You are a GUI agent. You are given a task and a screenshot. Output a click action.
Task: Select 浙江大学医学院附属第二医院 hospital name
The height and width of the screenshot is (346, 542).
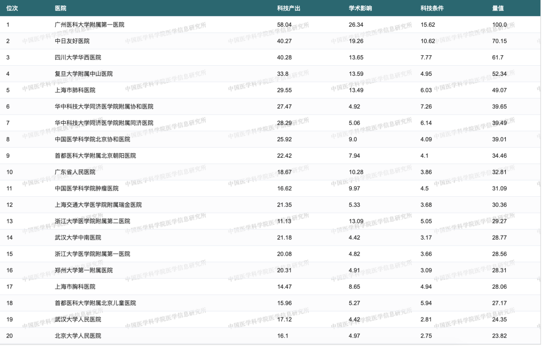(x=93, y=221)
